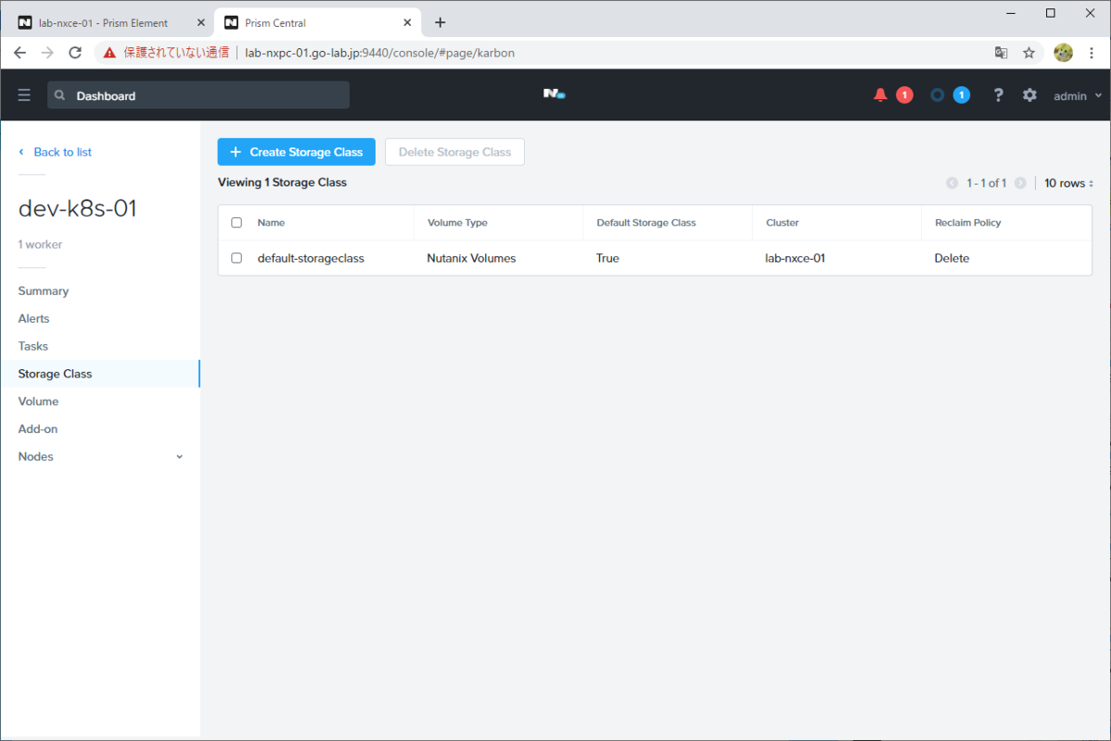Click the default-storageclass name cell
The height and width of the screenshot is (741, 1111).
tap(311, 258)
